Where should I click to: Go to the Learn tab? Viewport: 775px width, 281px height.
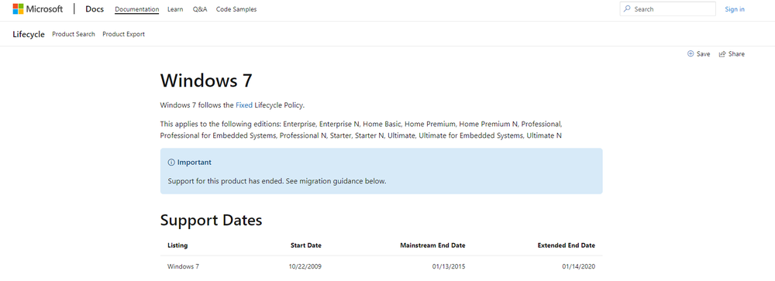click(175, 9)
